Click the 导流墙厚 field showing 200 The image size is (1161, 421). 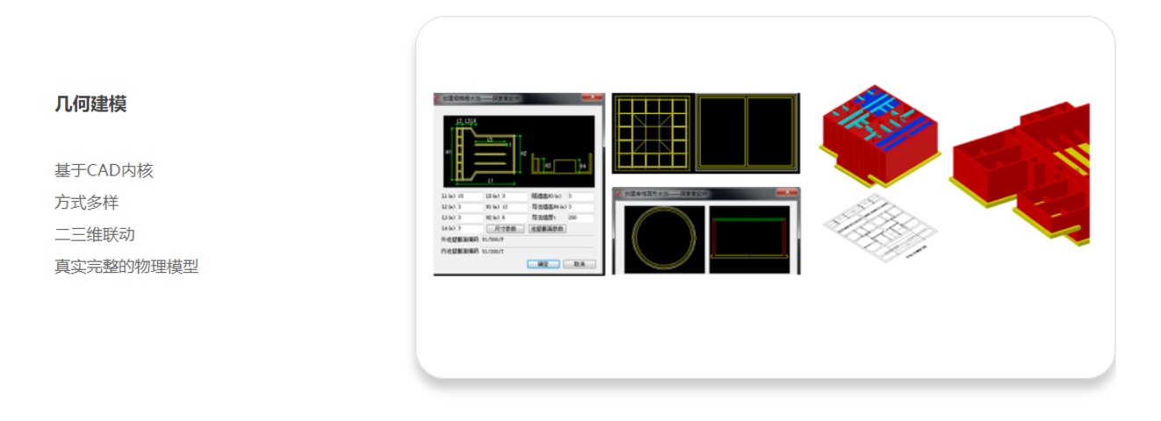[x=580, y=218]
